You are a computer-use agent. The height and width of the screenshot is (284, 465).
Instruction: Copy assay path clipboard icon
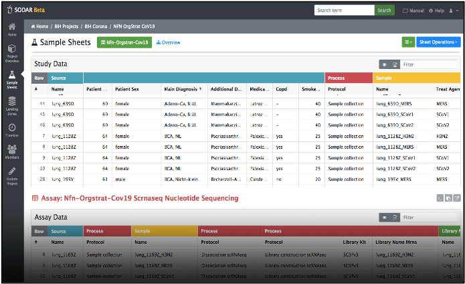pyautogui.click(x=448, y=198)
